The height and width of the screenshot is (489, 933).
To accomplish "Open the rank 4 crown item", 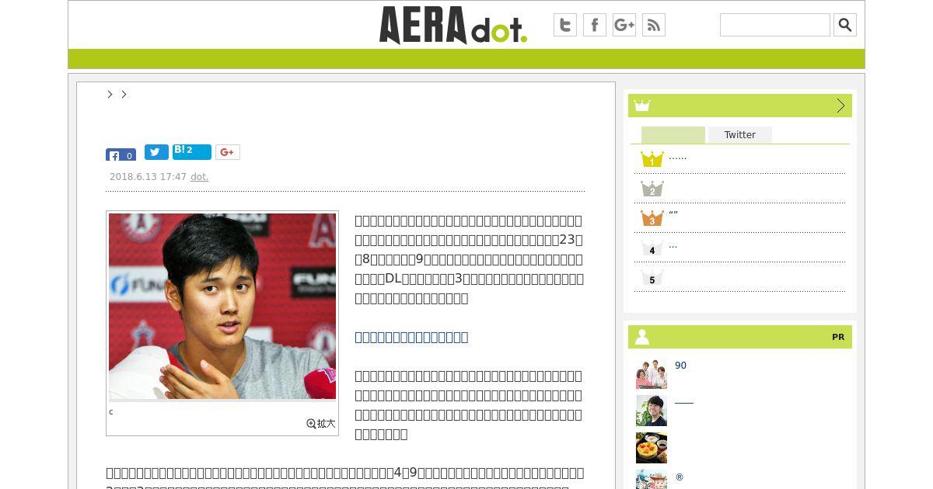I will (652, 248).
